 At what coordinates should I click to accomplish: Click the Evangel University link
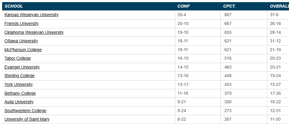[22, 67]
